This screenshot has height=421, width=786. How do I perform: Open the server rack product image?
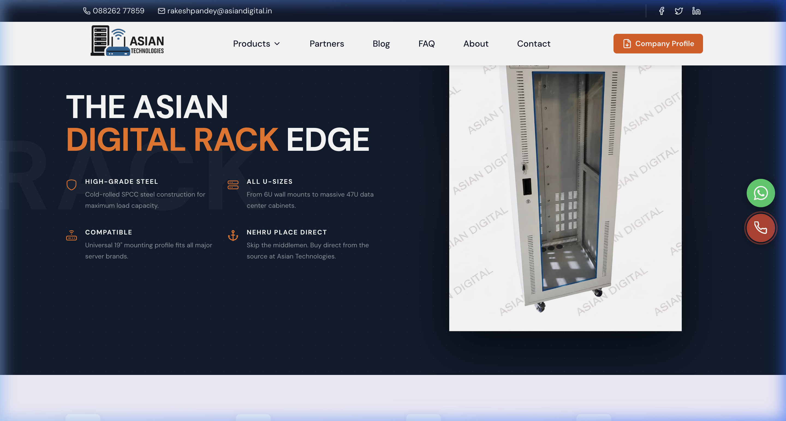[x=565, y=198]
